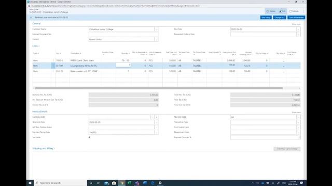
Task: Open the Due Date calendar picker
Action: point(298,29)
